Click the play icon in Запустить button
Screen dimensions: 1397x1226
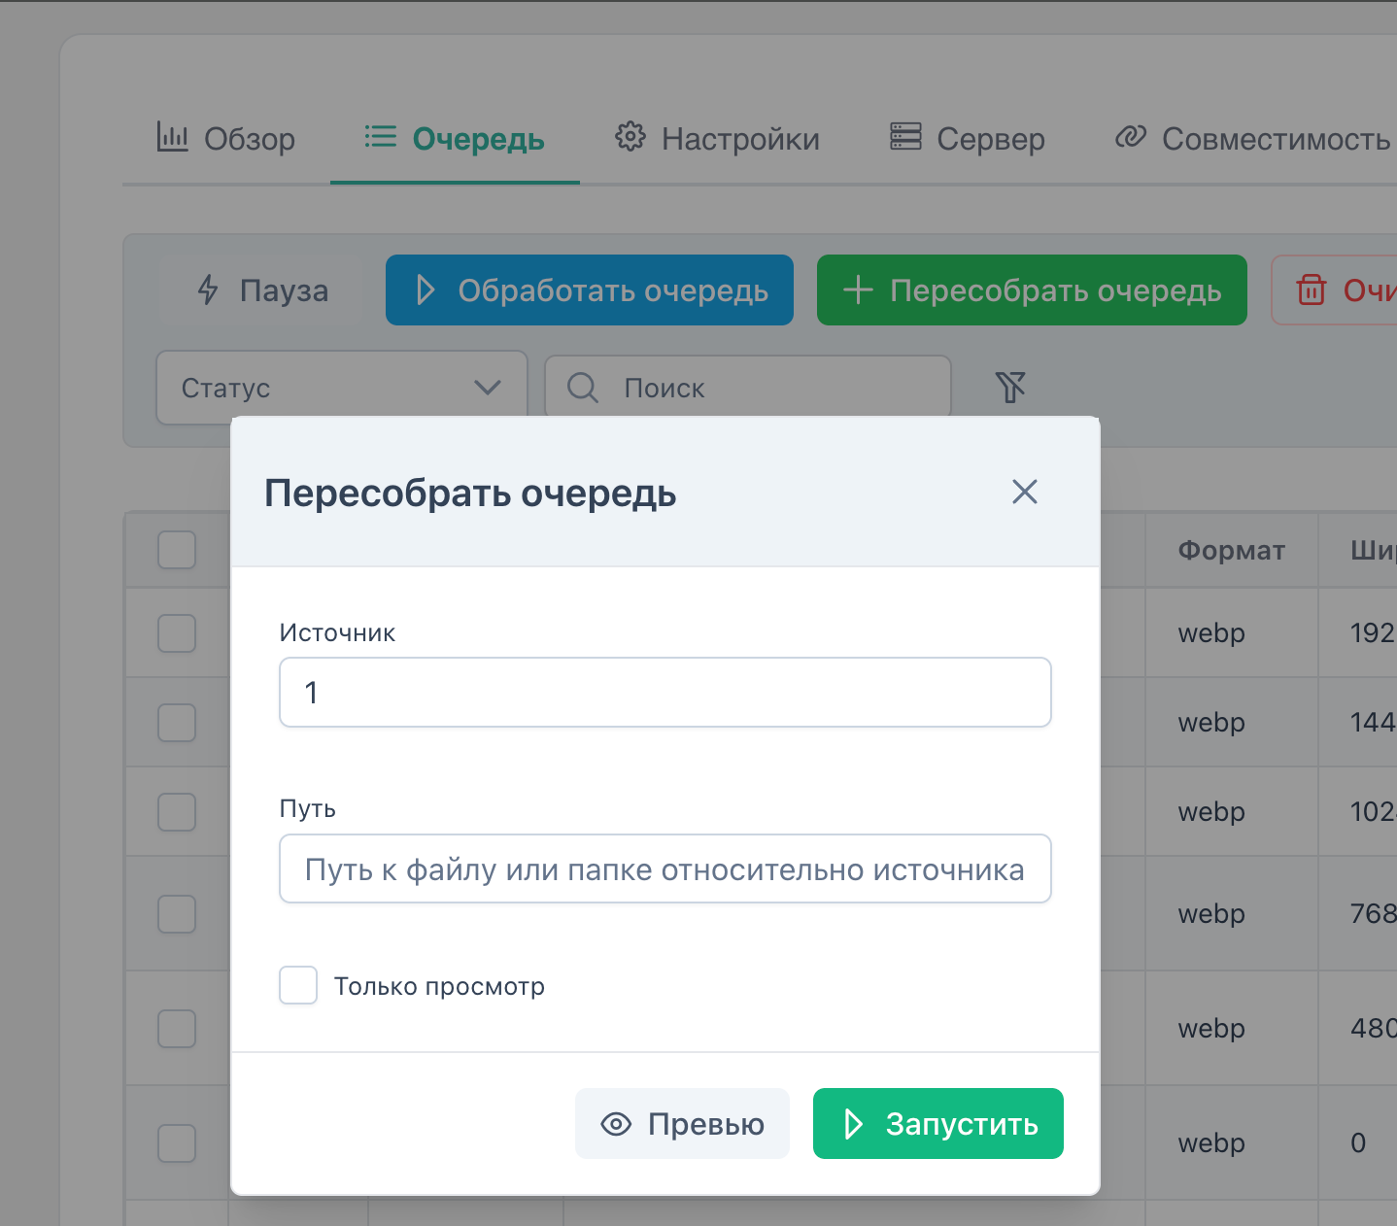[853, 1124]
